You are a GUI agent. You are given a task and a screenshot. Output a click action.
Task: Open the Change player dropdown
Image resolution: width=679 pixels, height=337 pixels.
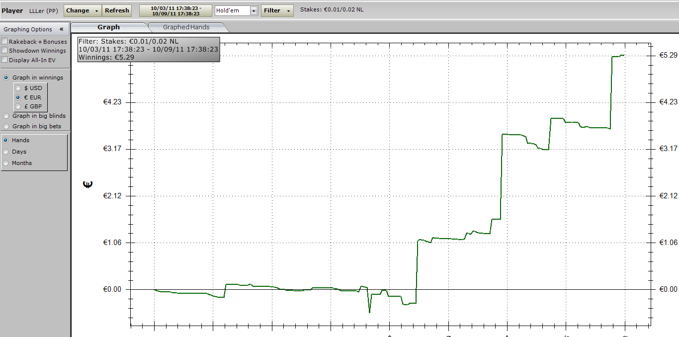[83, 10]
